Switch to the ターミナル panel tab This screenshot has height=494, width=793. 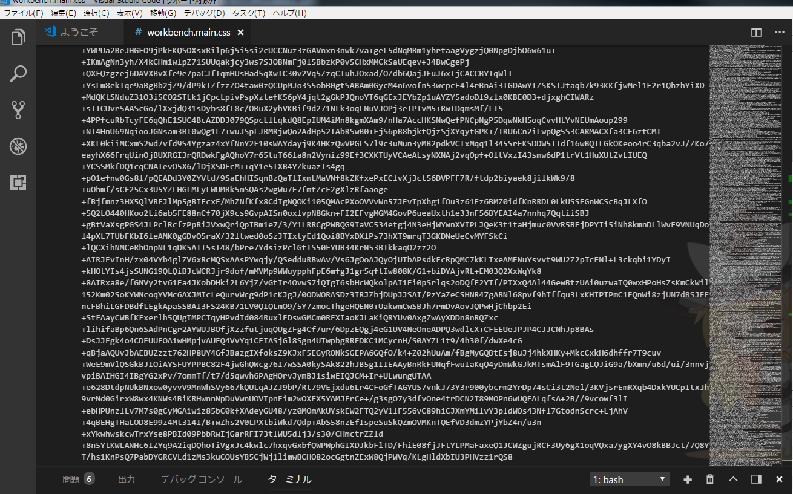coord(289,479)
